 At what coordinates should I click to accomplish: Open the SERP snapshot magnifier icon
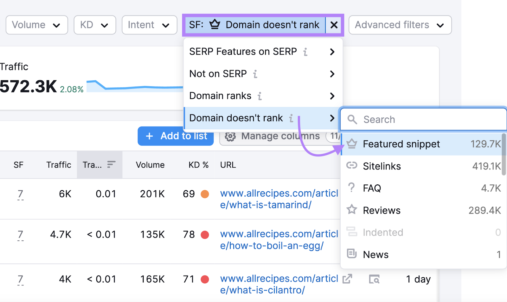(x=374, y=279)
